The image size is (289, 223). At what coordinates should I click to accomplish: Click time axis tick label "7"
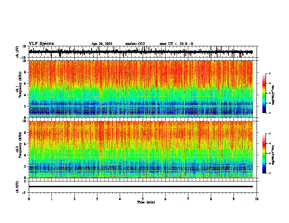click(188, 199)
